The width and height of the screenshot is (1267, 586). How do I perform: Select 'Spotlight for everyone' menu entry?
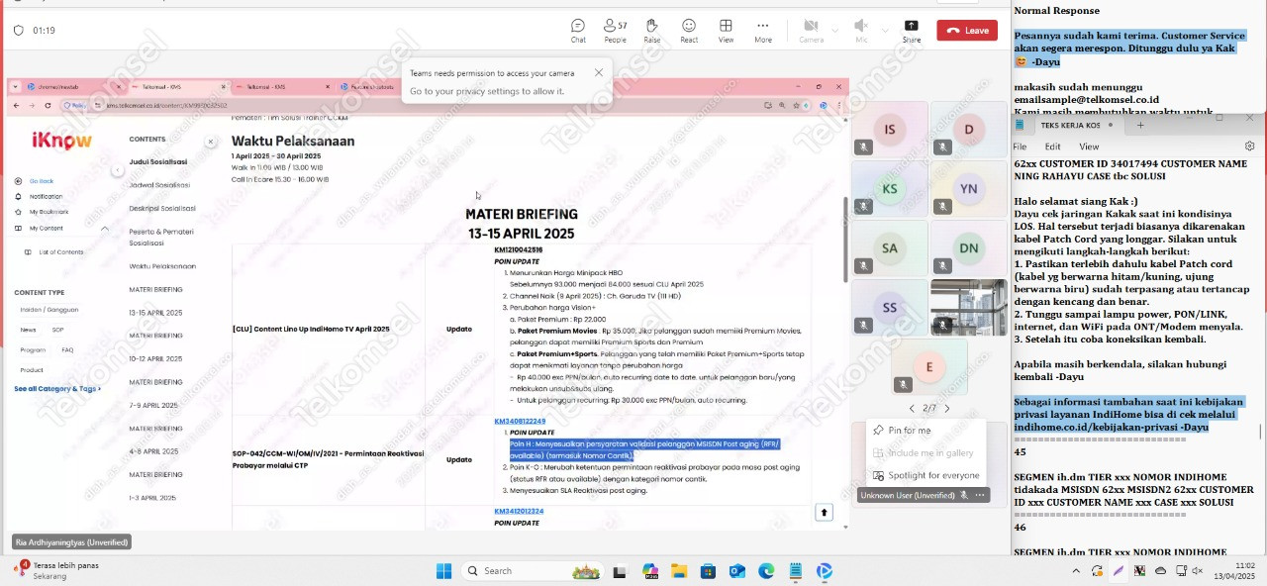coord(926,475)
